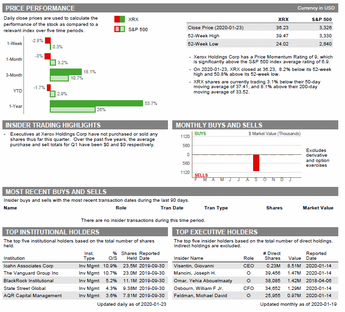Click the XRX 52-week low 24.02
345x312 pixels.
[282, 44]
